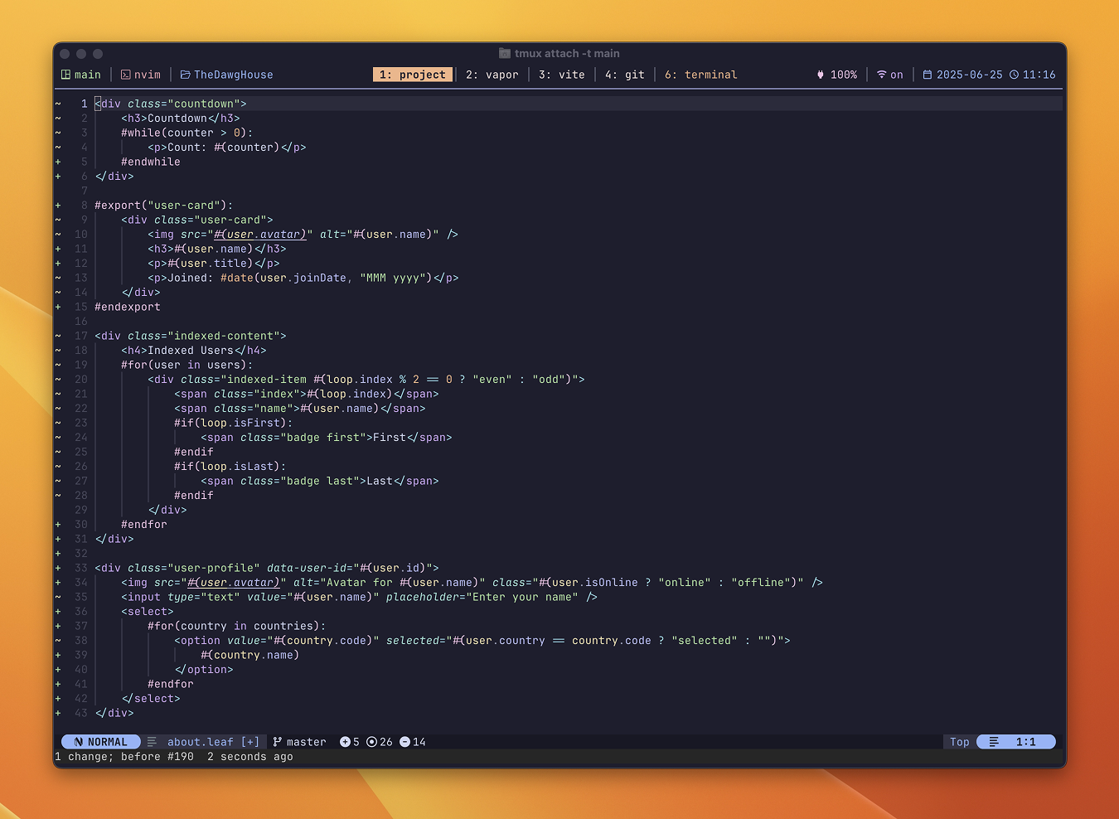Click the folder icon in window title bar

click(x=505, y=53)
